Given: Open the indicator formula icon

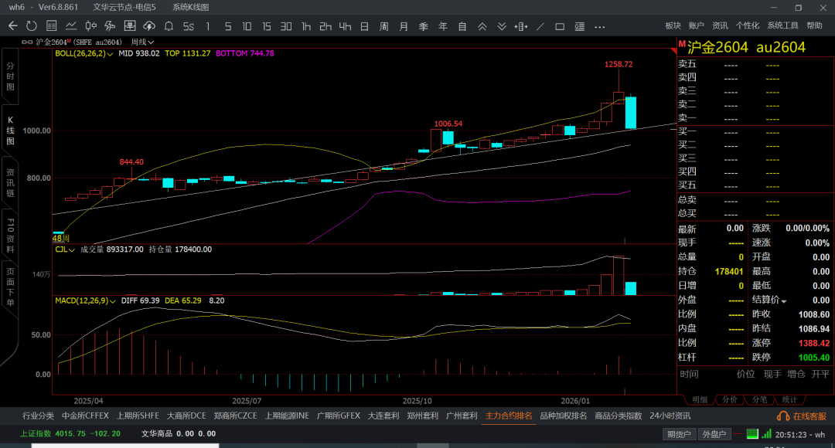Looking at the screenshot, I should [x=111, y=26].
